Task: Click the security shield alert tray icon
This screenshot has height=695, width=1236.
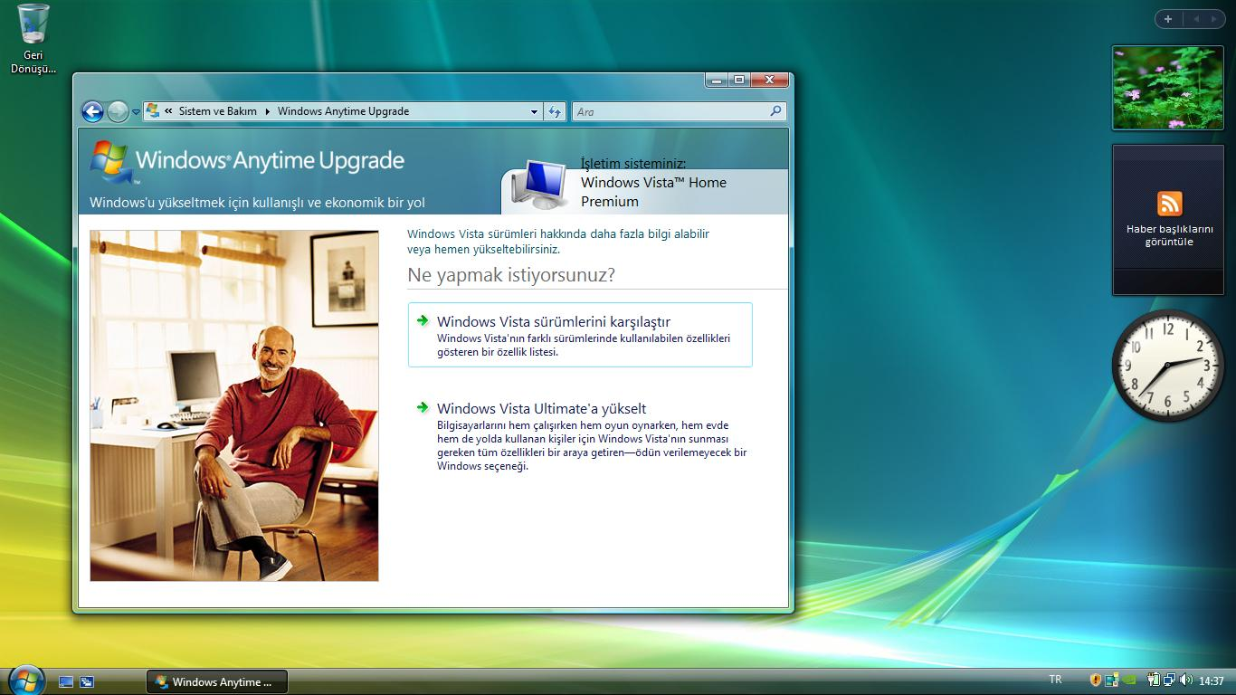Action: coord(1096,680)
